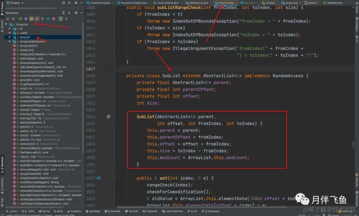Collapse all in the Project panel header
Screen dimensions: 359x216
click(x=69, y=3)
